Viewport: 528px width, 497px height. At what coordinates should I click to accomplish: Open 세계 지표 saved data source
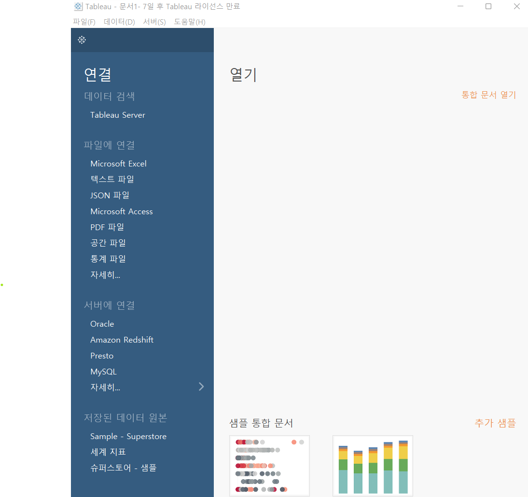[x=108, y=452]
